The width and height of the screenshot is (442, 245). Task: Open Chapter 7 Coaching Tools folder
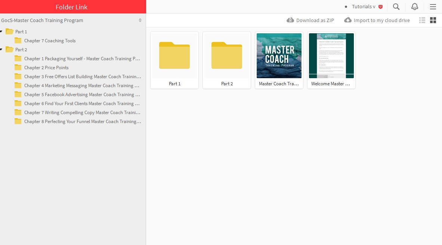tap(50, 41)
